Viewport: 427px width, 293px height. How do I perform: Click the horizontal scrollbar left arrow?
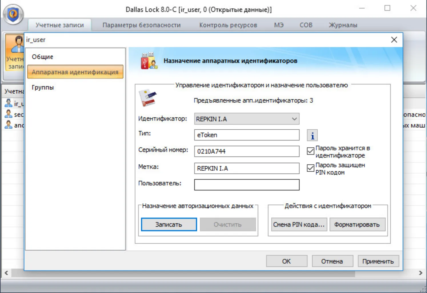click(6, 273)
